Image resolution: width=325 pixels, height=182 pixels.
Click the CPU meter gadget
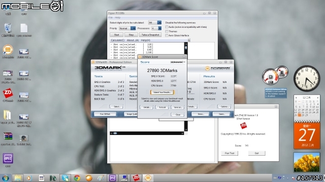coord(271,77)
